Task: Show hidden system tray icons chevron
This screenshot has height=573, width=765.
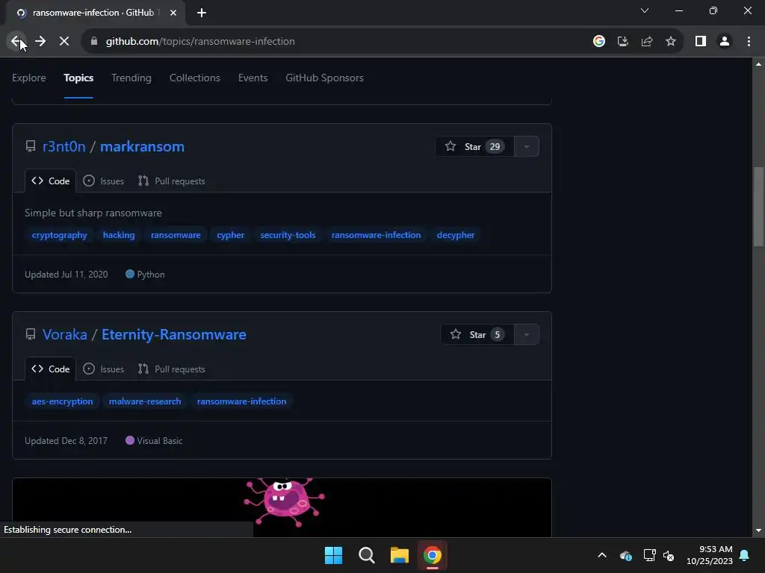Action: point(602,555)
